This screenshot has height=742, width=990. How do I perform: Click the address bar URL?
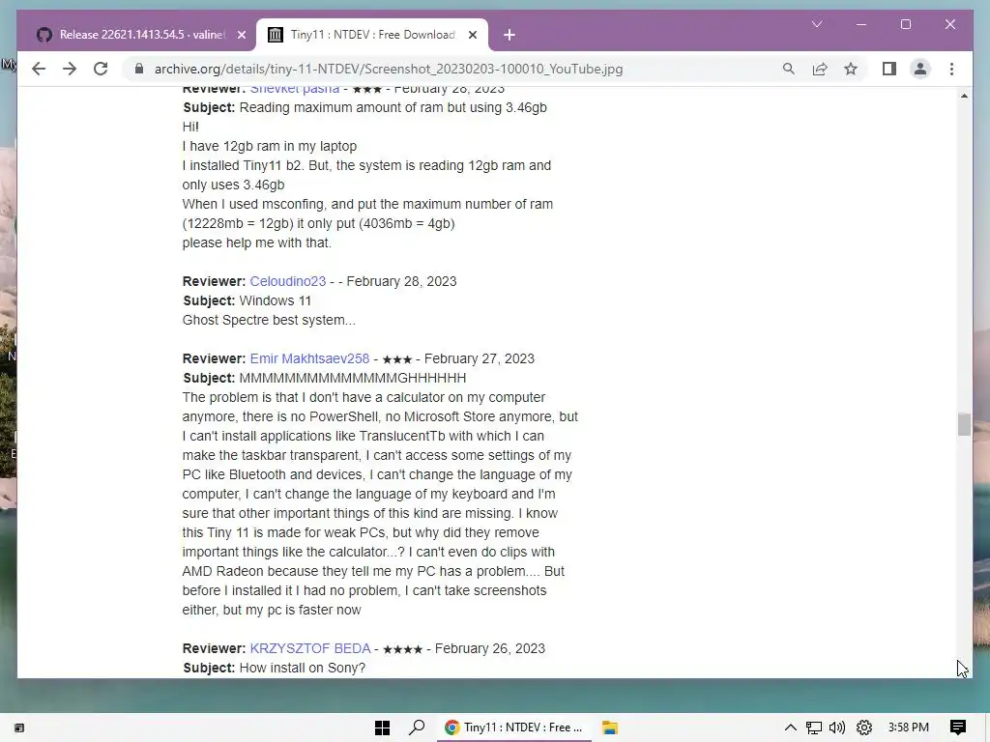coord(389,69)
